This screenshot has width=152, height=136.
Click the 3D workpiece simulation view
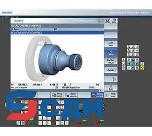tap(57, 59)
